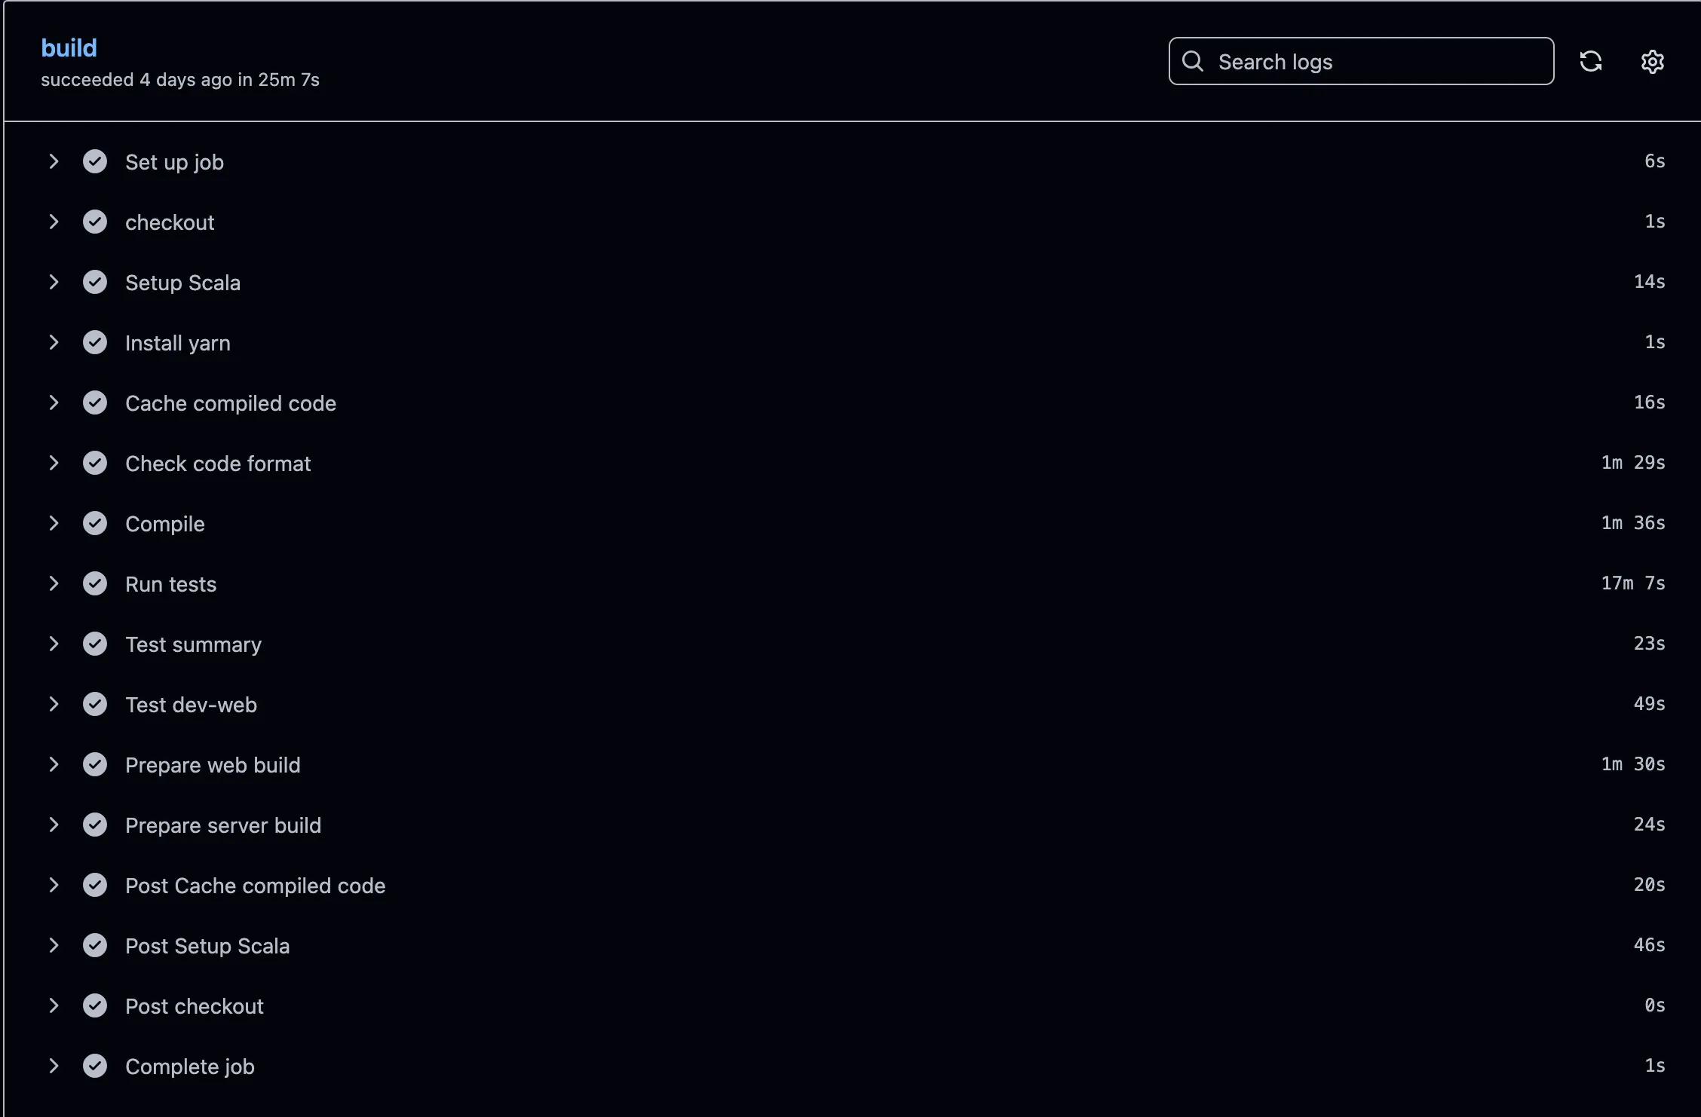Open the build job title link

(x=69, y=47)
